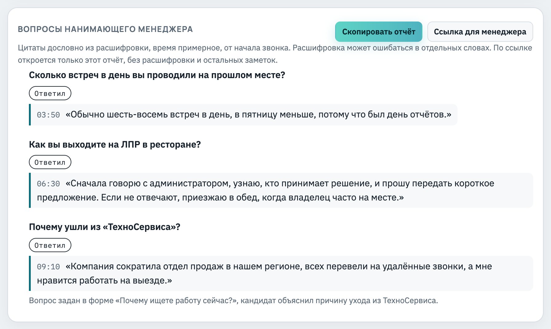Click description «Цитаты дословно из расшифровки»
This screenshot has width=551, height=329.
coord(275,54)
